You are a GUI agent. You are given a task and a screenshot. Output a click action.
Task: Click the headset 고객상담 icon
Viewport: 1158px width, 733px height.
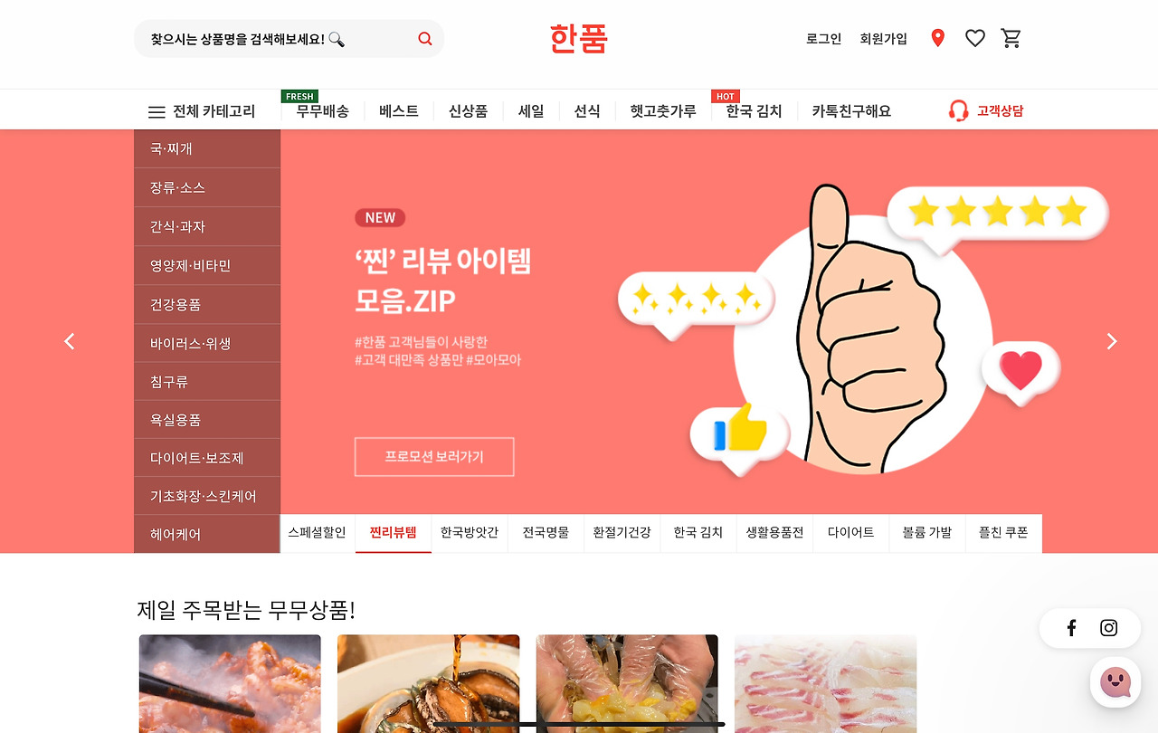coord(958,110)
